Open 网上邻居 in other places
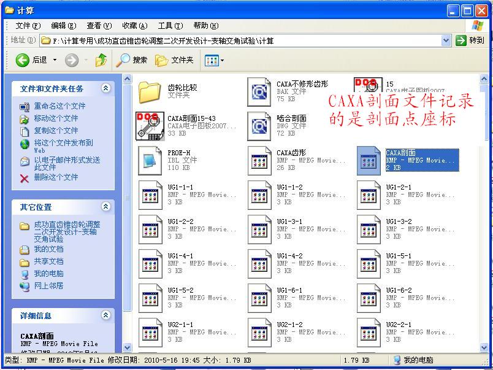 click(48, 286)
